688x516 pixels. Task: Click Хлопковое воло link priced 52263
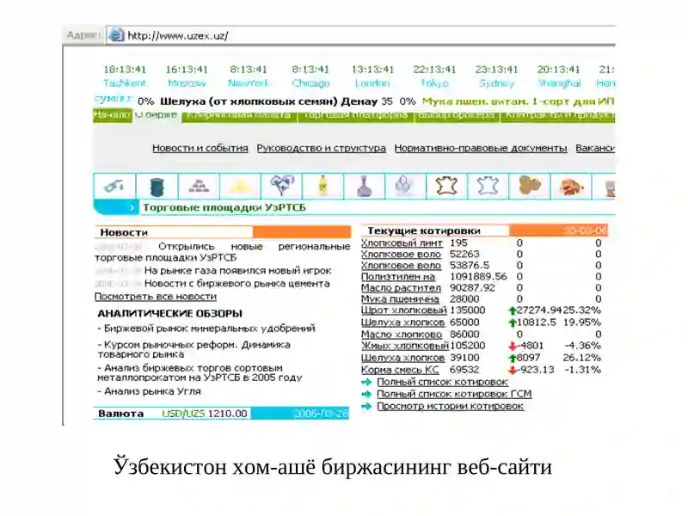(401, 254)
